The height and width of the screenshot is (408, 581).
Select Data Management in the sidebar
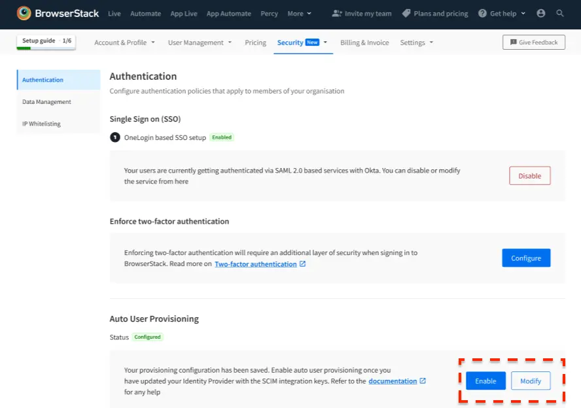click(46, 102)
